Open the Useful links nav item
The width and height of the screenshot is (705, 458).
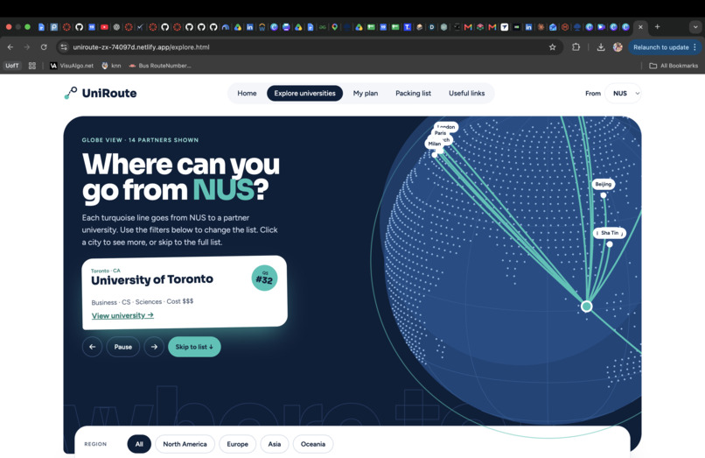(x=467, y=93)
